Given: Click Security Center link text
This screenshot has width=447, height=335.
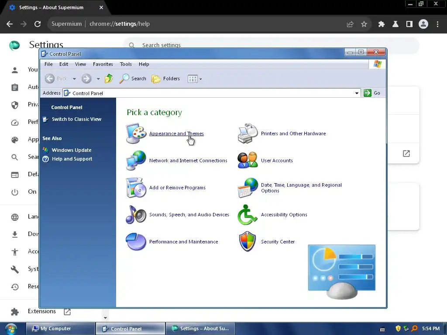Looking at the screenshot, I should [x=278, y=242].
